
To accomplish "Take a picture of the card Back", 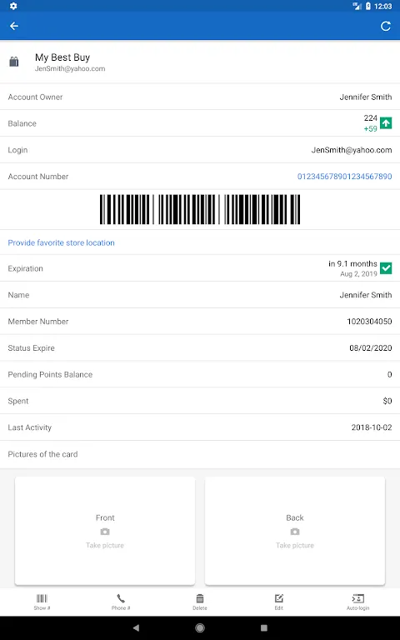I will pos(295,531).
